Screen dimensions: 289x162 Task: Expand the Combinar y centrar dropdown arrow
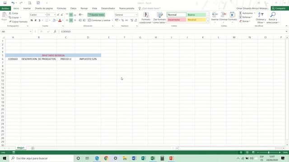click(112, 20)
